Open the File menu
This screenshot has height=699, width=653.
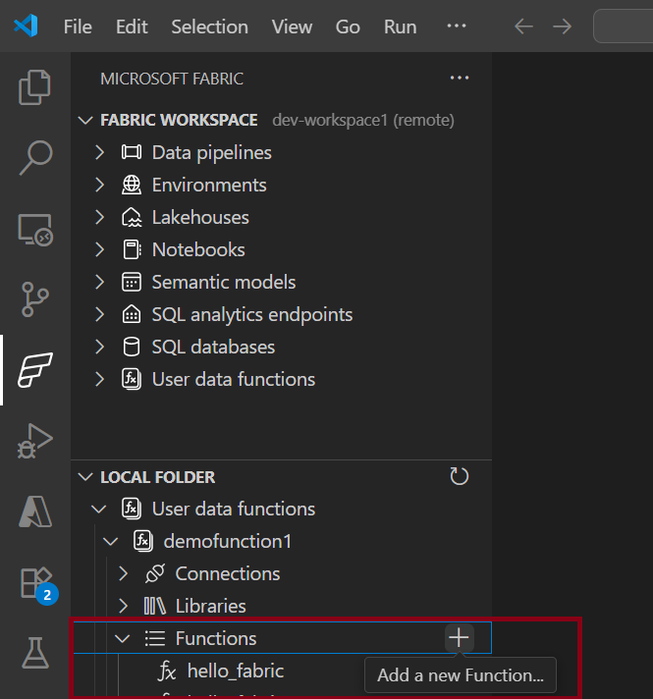pos(78,27)
